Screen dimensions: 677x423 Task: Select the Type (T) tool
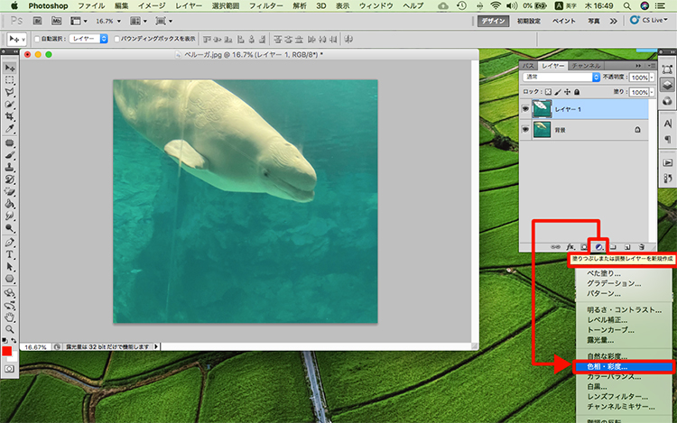pyautogui.click(x=10, y=255)
